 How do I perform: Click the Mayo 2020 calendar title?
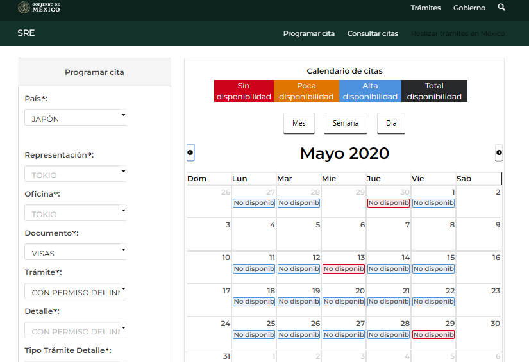coord(344,153)
